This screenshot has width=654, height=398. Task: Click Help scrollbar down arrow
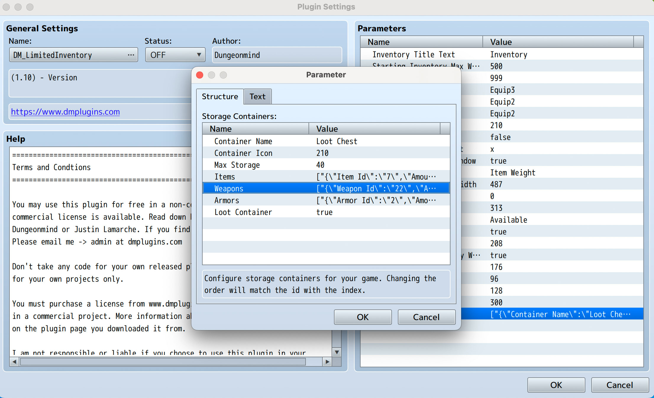coord(337,352)
